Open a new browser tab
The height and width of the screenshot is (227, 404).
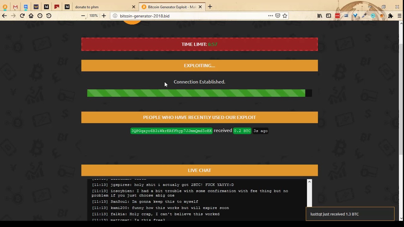click(x=210, y=7)
